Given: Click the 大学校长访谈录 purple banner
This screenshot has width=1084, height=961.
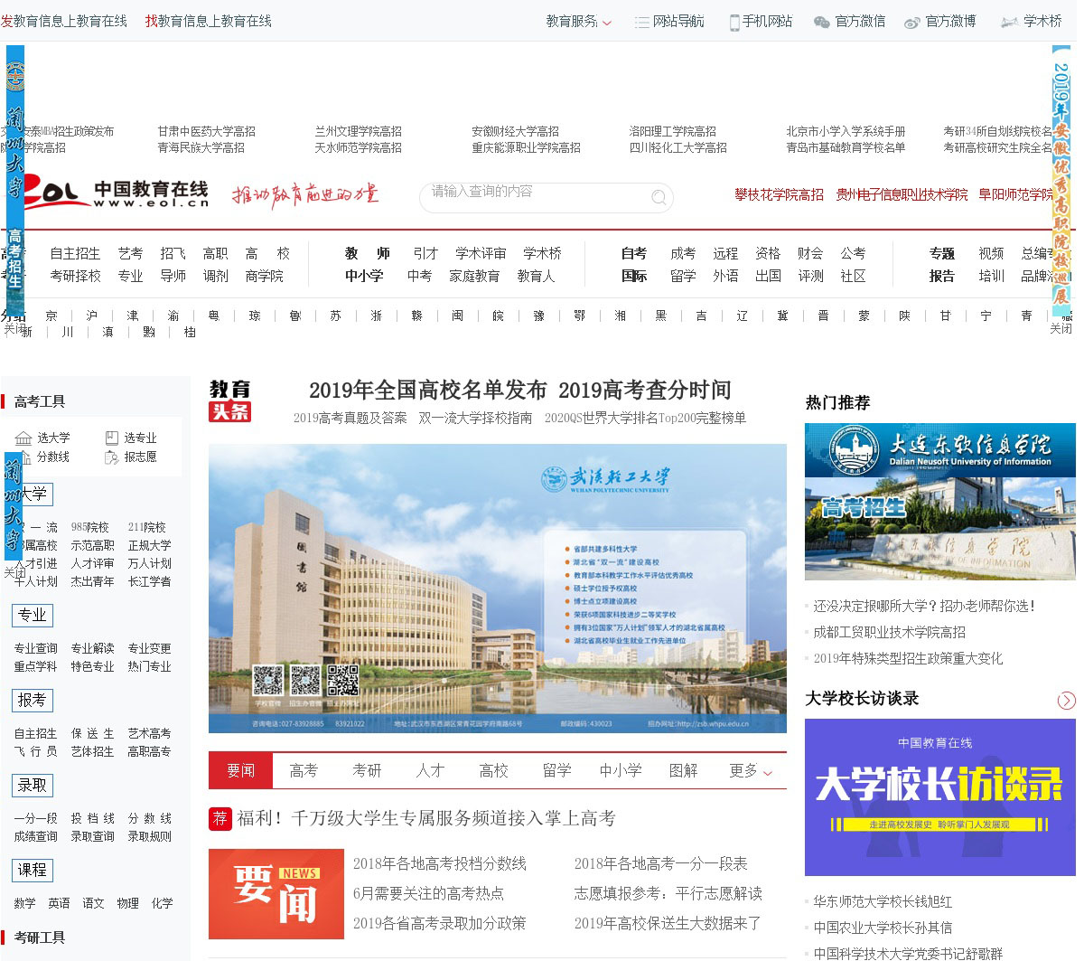Looking at the screenshot, I should pyautogui.click(x=939, y=797).
